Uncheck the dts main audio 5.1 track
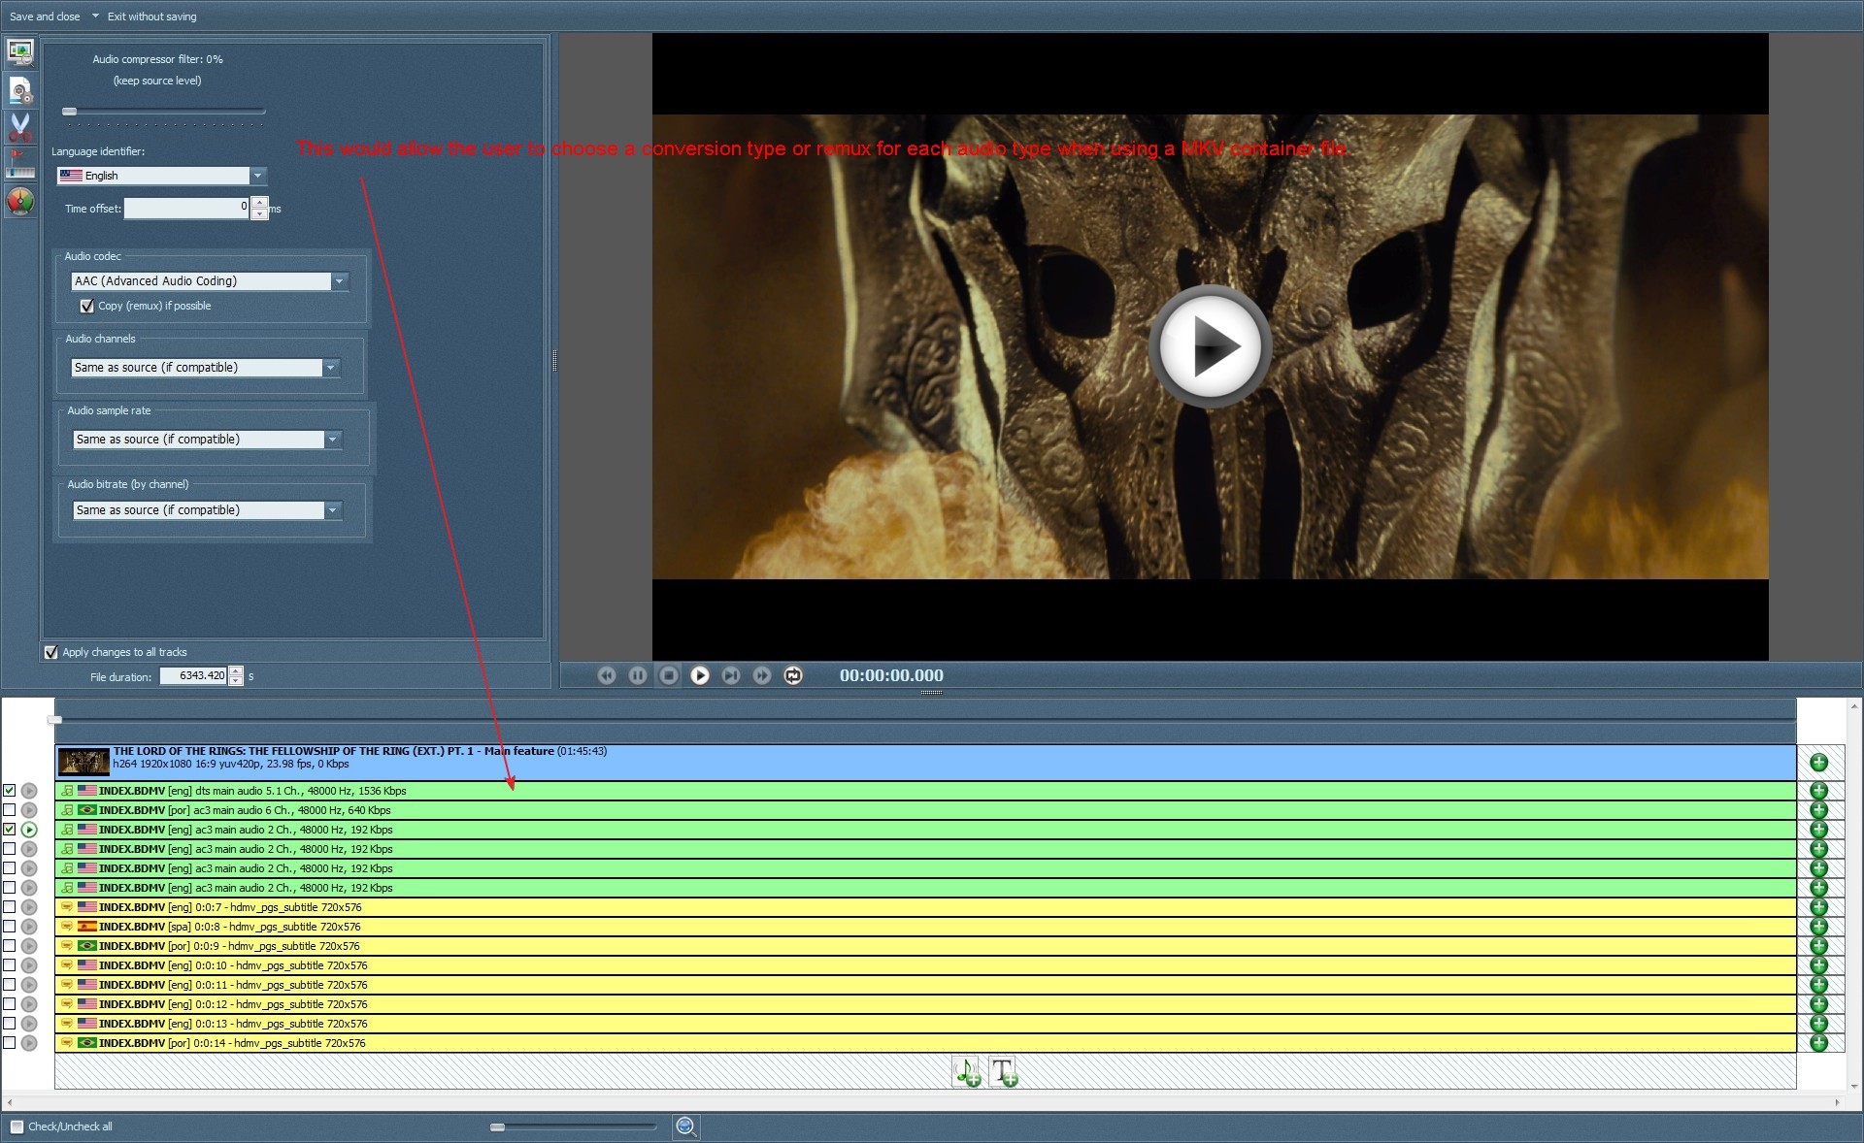This screenshot has width=1864, height=1143. point(10,791)
